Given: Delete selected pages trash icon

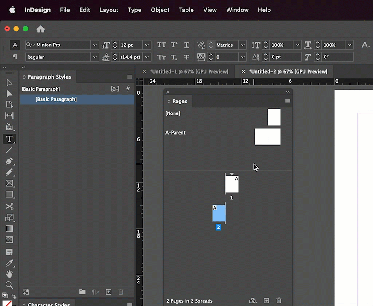Looking at the screenshot, I should click(x=279, y=300).
